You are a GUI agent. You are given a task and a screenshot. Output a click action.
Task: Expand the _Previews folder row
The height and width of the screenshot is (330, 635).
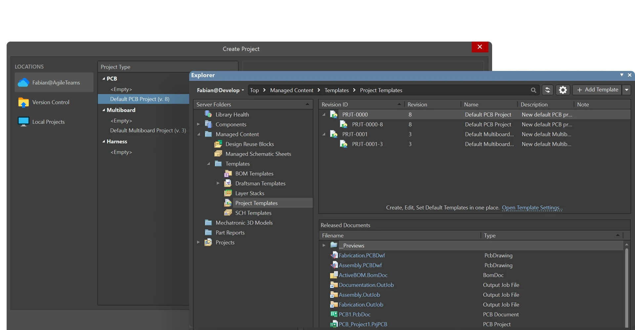click(x=324, y=245)
